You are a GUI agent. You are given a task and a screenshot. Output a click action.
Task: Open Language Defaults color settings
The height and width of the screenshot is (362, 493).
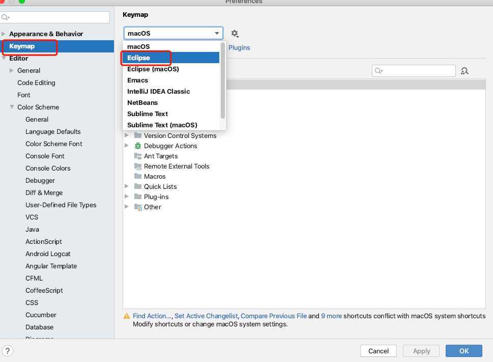(x=53, y=131)
